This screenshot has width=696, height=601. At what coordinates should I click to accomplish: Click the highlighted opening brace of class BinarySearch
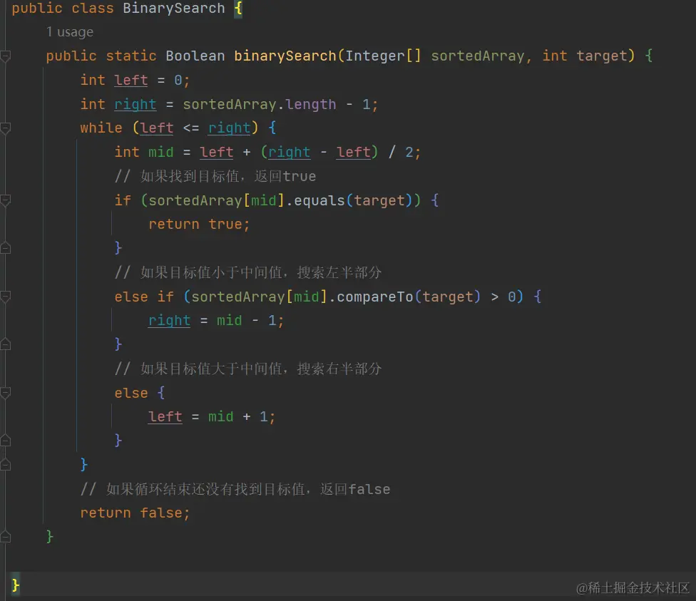[x=238, y=8]
